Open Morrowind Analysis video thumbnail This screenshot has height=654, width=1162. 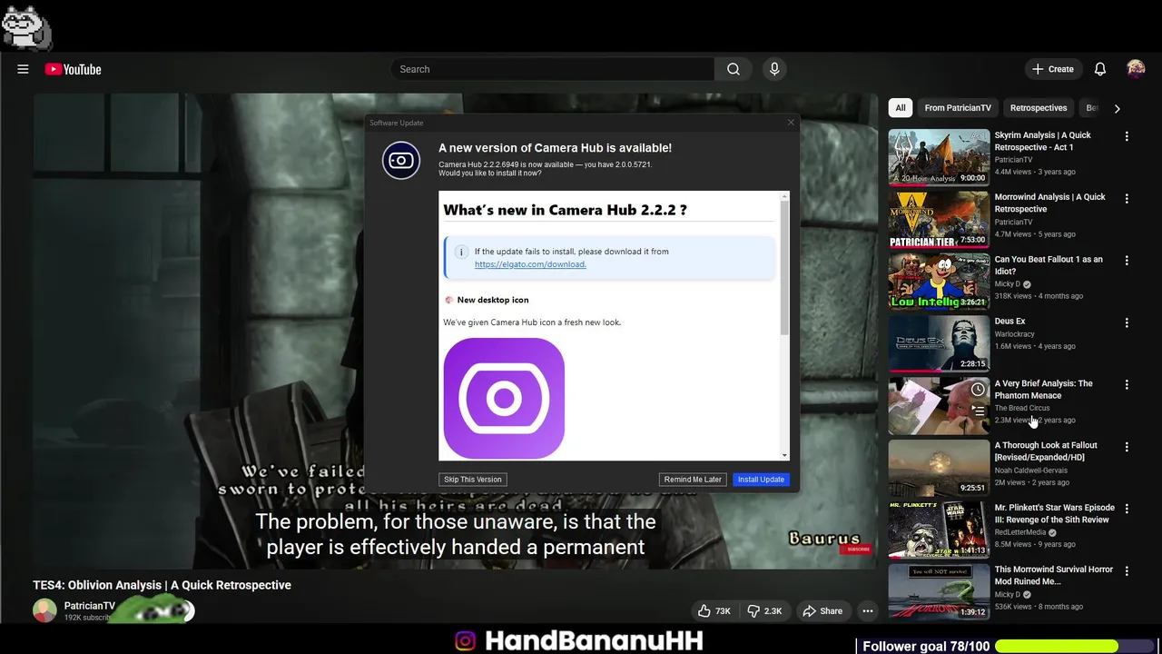[x=939, y=219]
